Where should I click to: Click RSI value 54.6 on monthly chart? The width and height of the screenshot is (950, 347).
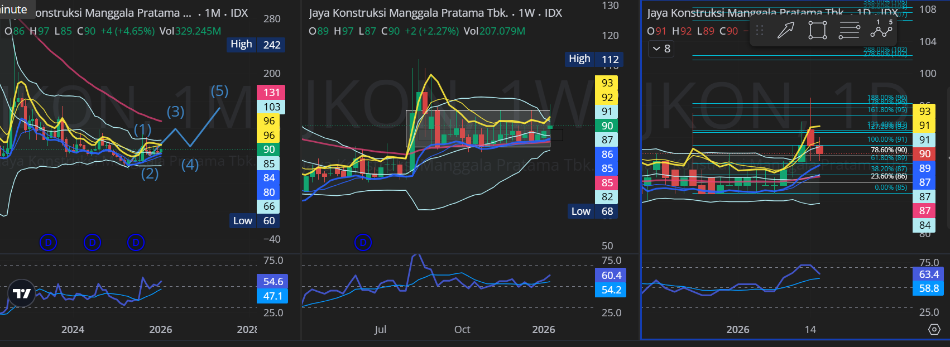pyautogui.click(x=272, y=282)
